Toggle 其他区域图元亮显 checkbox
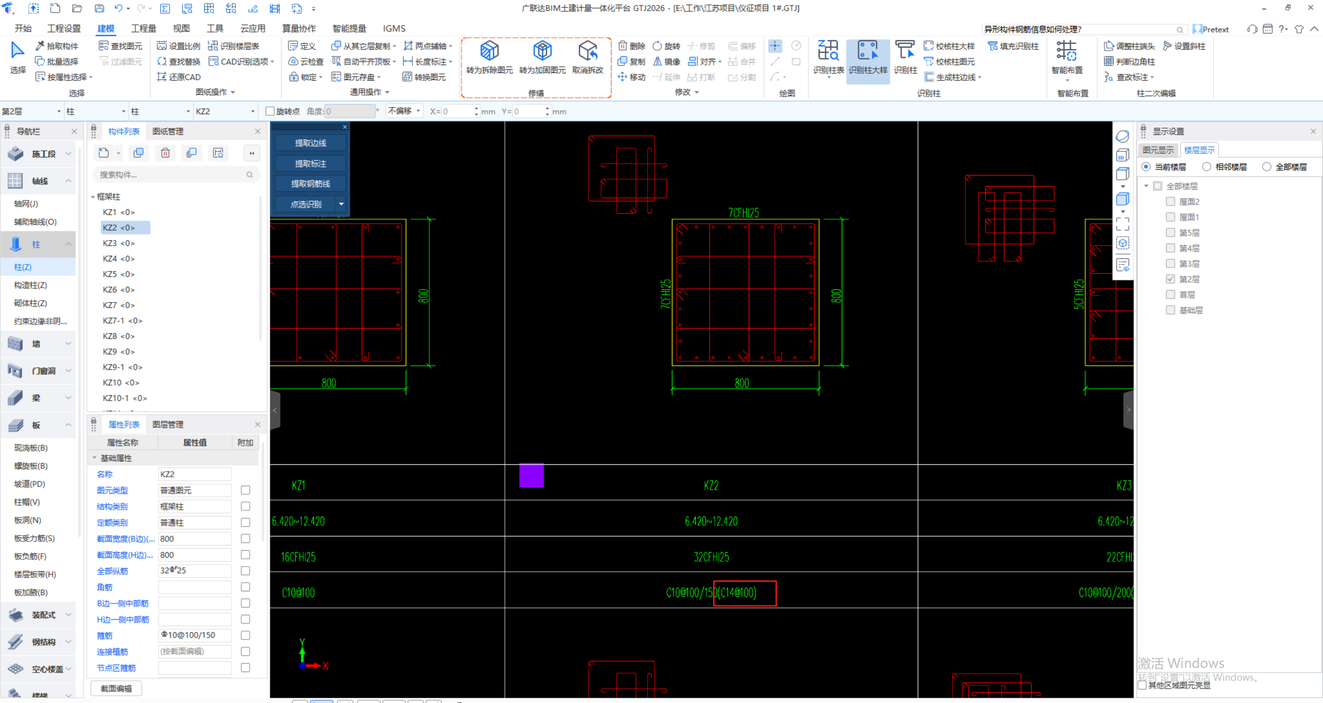This screenshot has height=703, width=1323. (1143, 685)
